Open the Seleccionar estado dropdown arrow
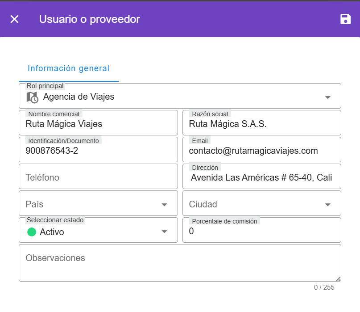This screenshot has width=360, height=312. 164,232
